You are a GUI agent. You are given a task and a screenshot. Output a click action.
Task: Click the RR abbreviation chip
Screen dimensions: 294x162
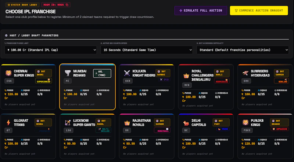pos(127,130)
